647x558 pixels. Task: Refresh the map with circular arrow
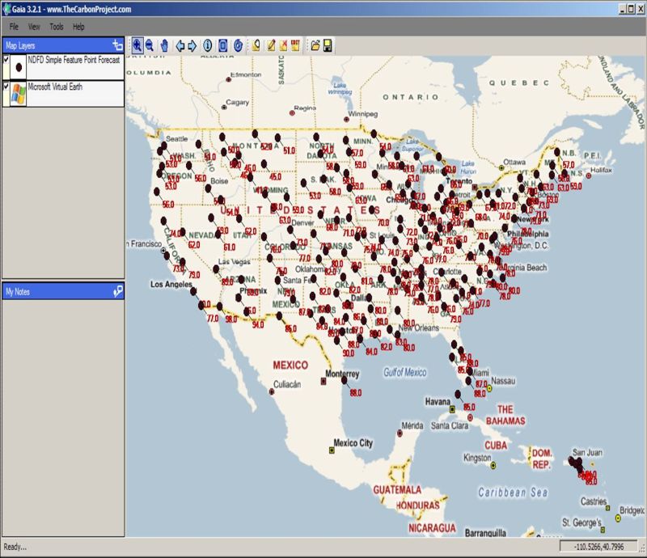coord(238,45)
